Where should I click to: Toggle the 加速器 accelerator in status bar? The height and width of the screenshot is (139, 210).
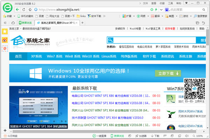(141, 136)
